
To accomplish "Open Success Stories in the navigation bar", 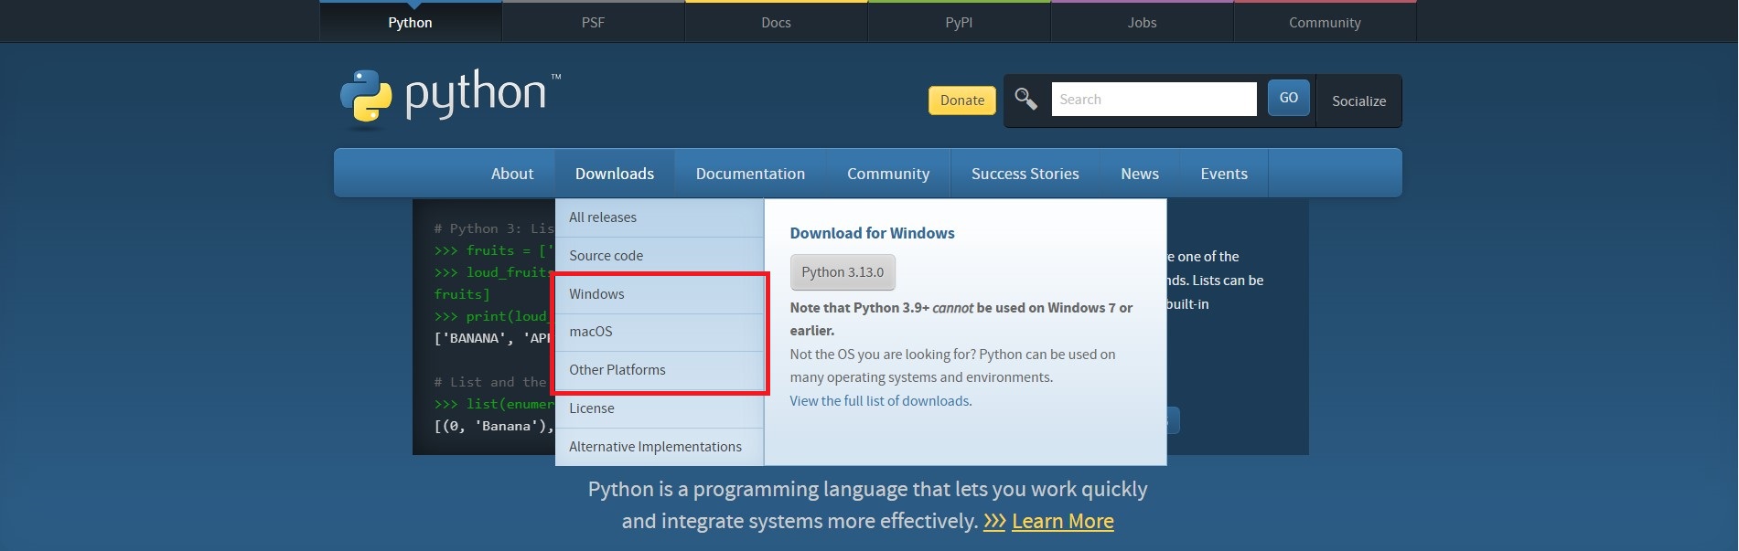I will (1025, 174).
